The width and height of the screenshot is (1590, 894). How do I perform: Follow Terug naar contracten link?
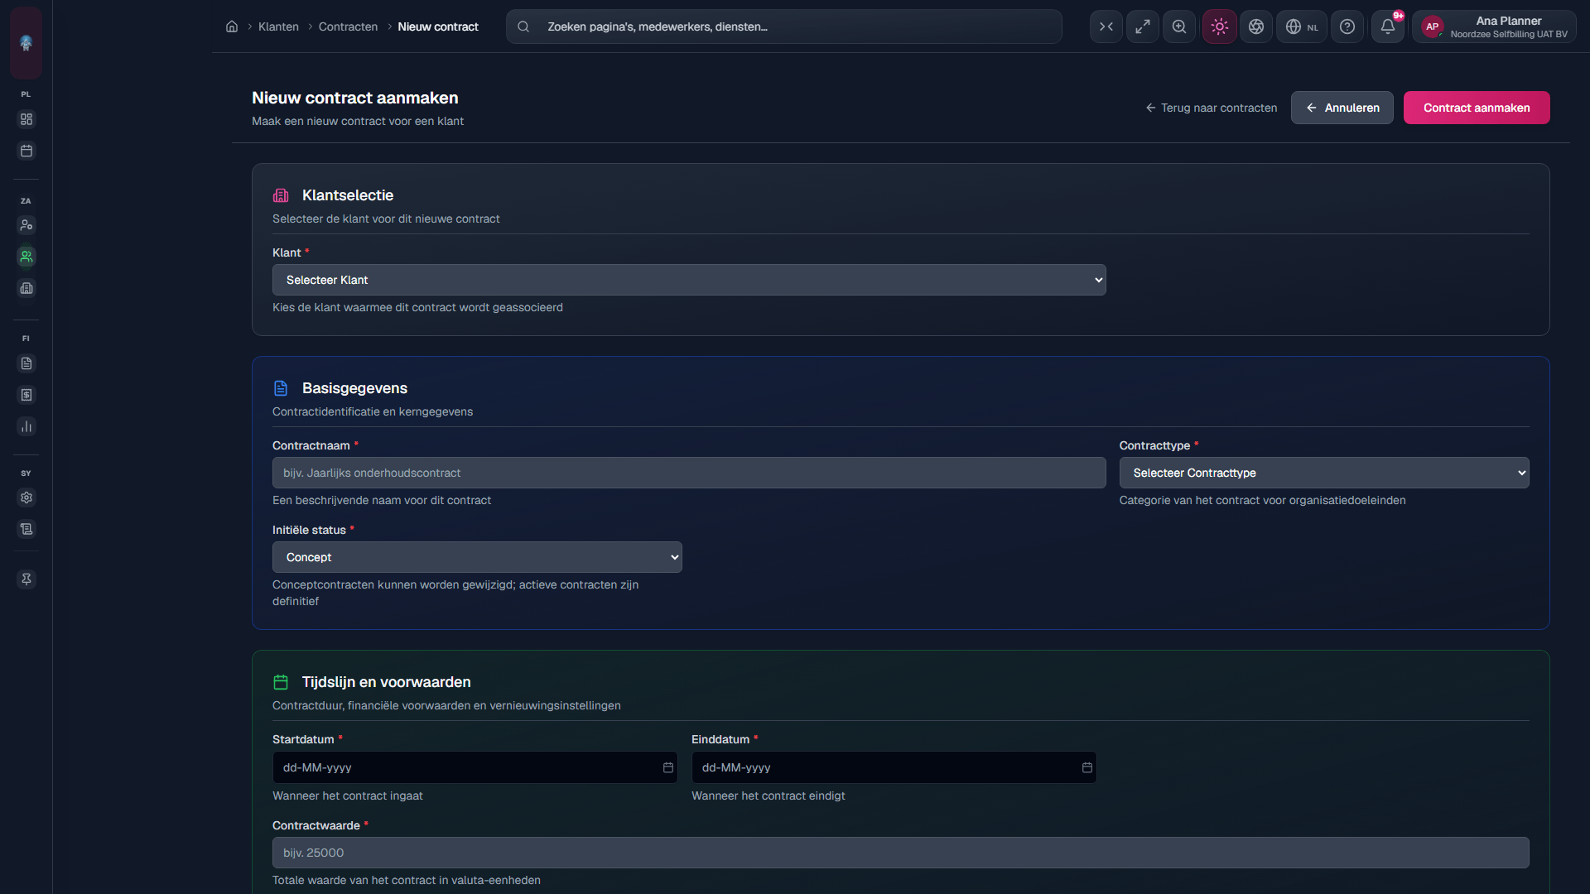(1212, 108)
